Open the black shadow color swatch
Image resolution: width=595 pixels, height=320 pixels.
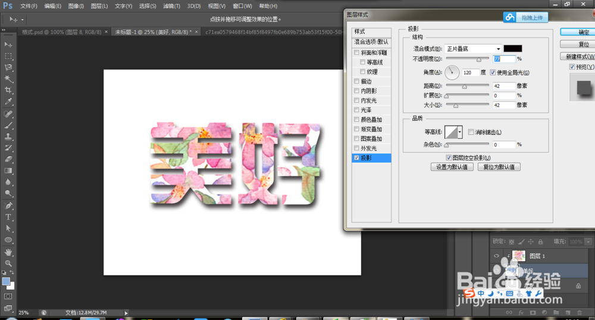tap(513, 49)
